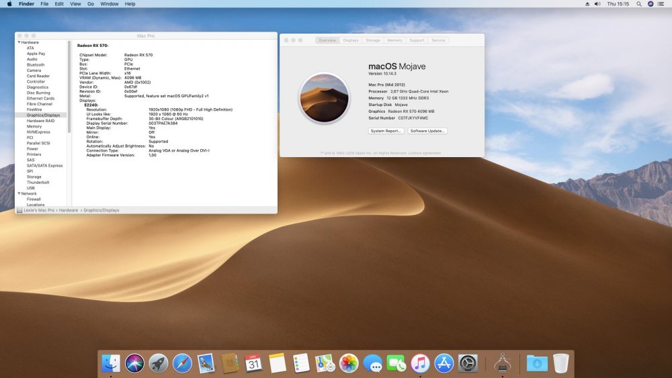Screen dimensions: 672x378
Task: Open the Window menu
Action: click(110, 4)
